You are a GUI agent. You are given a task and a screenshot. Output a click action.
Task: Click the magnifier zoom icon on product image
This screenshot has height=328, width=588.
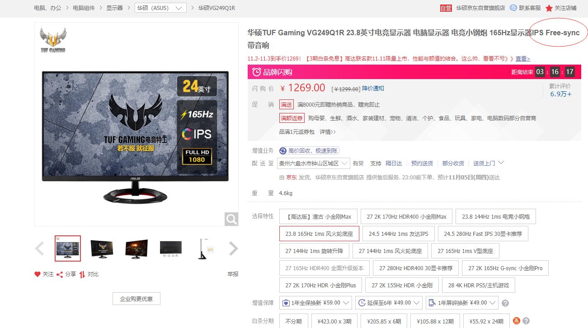(231, 220)
